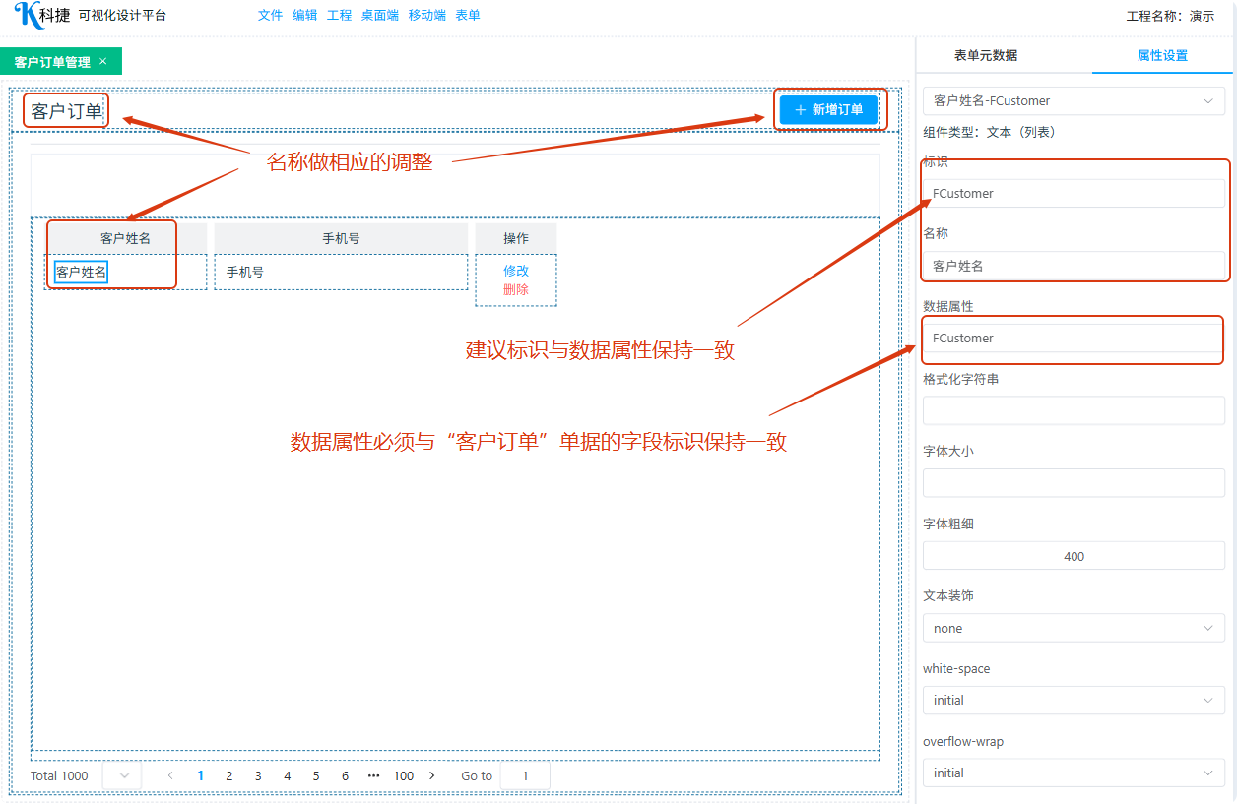This screenshot has width=1237, height=804.
Task: Open the 文件 menu
Action: click(270, 16)
